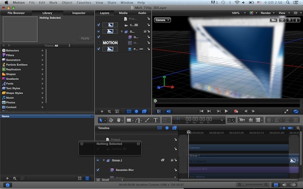Toggle Group 1 checkbox in Timeline
The height and width of the screenshot is (189, 303).
coord(98,160)
